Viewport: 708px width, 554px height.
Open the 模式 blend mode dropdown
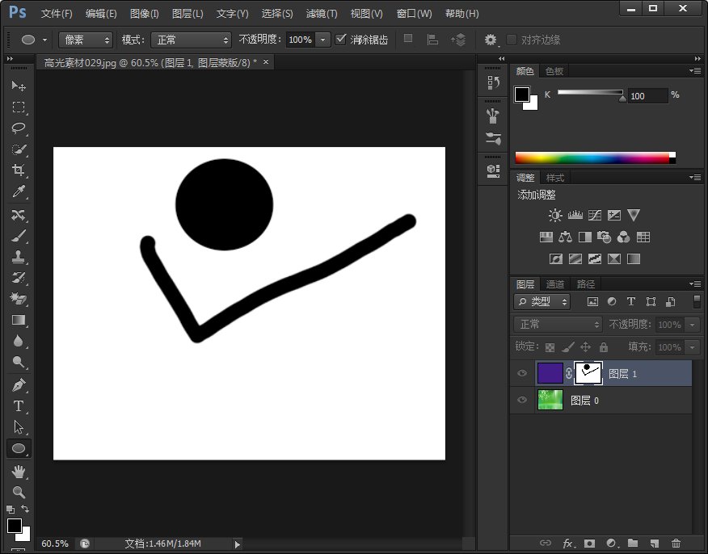point(191,40)
